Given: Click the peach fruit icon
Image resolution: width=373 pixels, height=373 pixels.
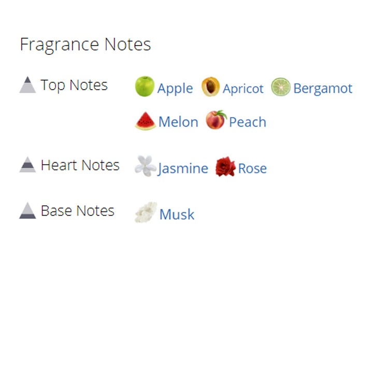Looking at the screenshot, I should pos(216,120).
